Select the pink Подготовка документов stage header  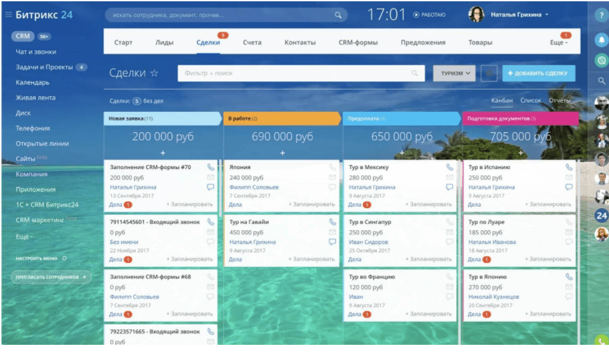(521, 118)
